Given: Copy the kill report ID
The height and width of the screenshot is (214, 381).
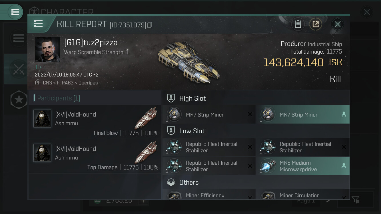Looking at the screenshot, I should pyautogui.click(x=150, y=25).
